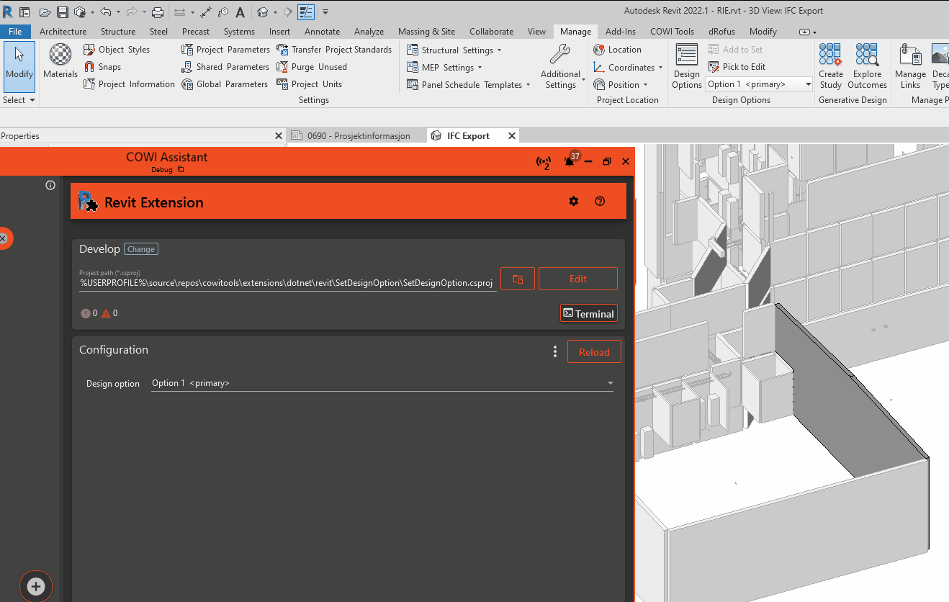949x602 pixels.
Task: Open COWI Assistant settings gear
Action: click(x=574, y=201)
